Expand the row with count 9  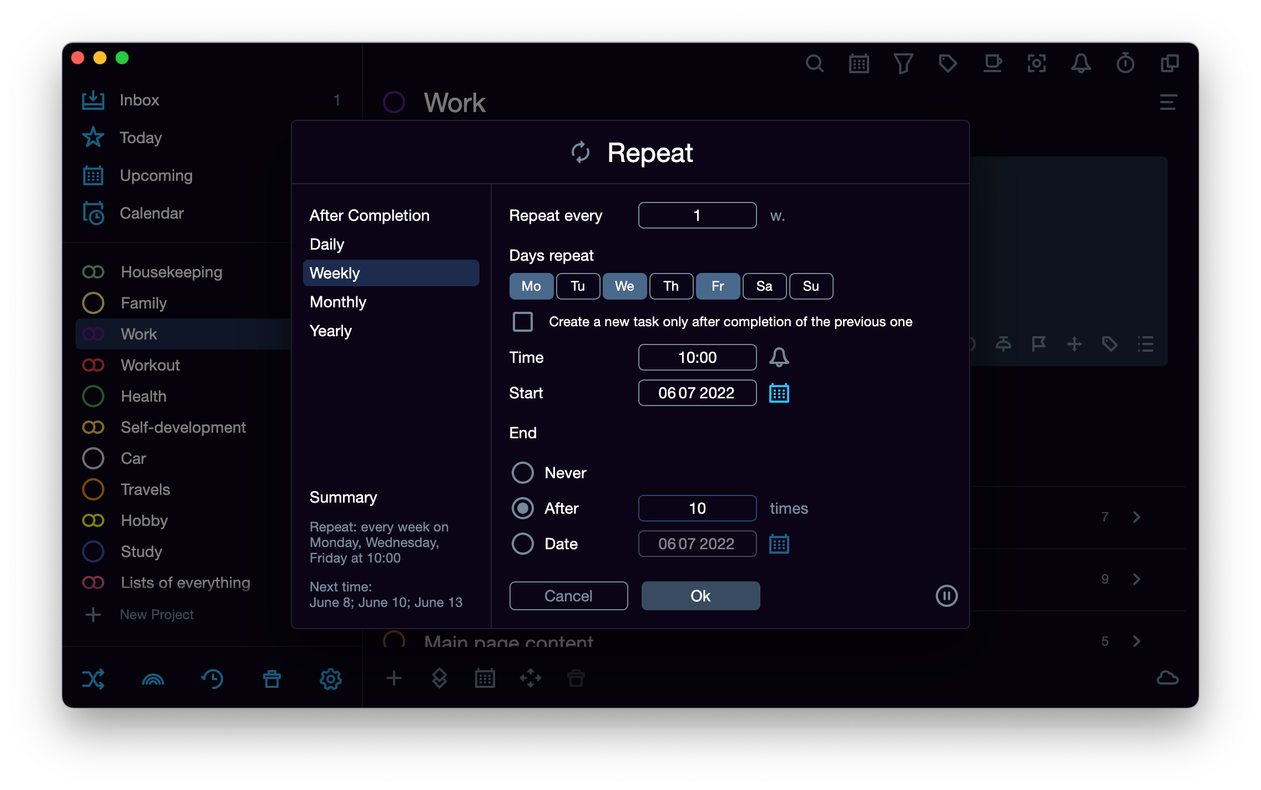1136,579
